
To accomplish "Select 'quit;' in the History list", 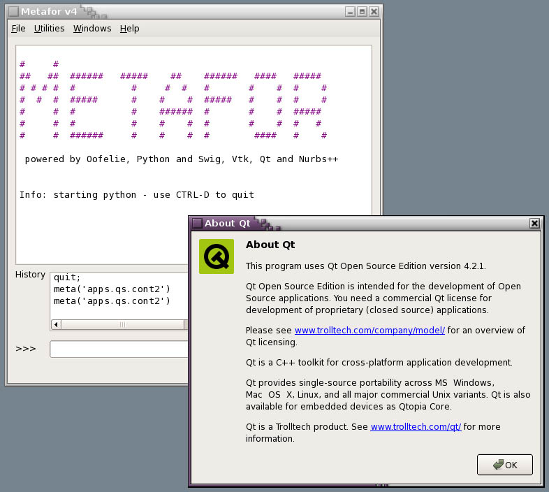I will click(67, 277).
